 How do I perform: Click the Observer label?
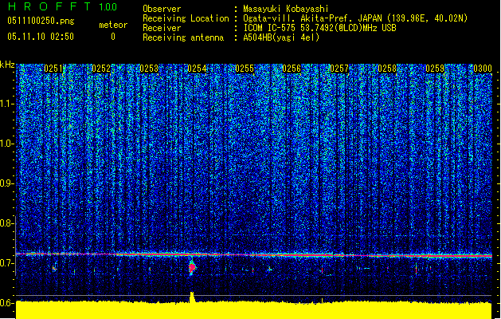[x=162, y=9]
